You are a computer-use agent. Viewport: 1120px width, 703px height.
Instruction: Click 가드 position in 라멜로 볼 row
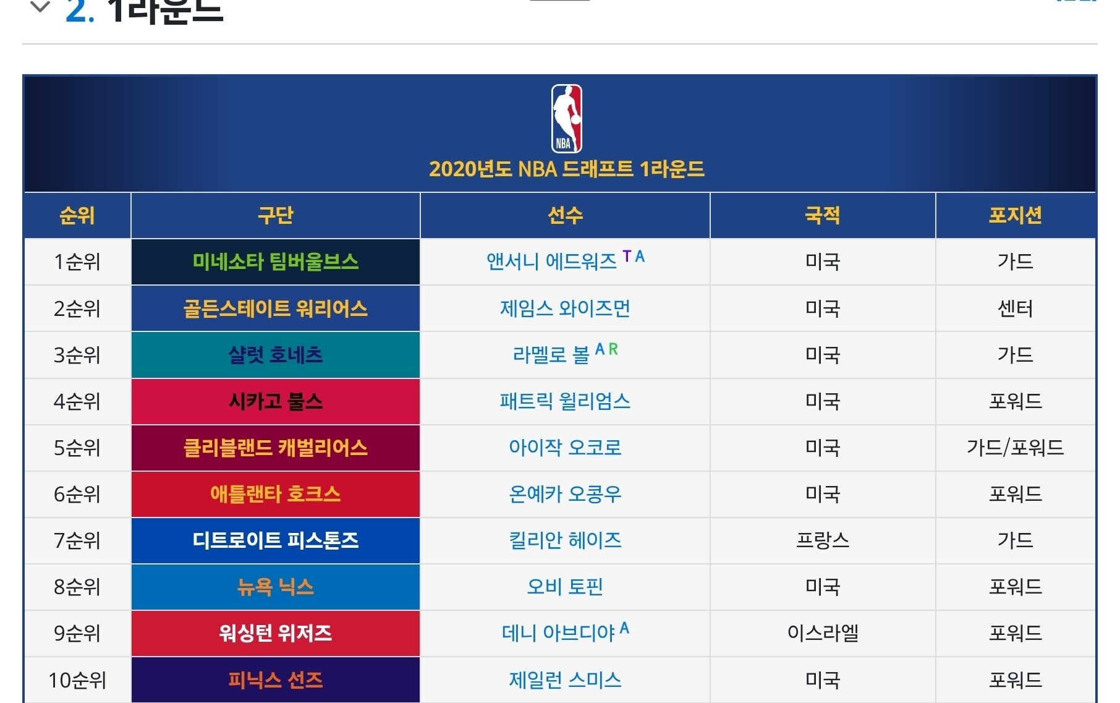pyautogui.click(x=1016, y=355)
